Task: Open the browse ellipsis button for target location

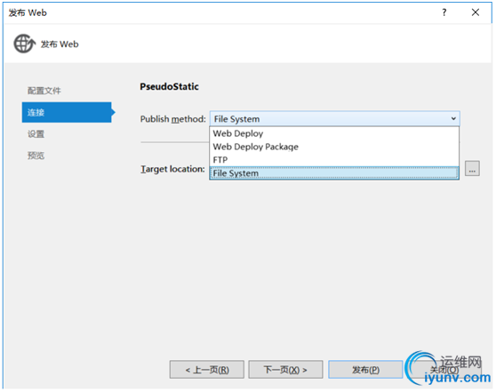Action: [x=472, y=168]
